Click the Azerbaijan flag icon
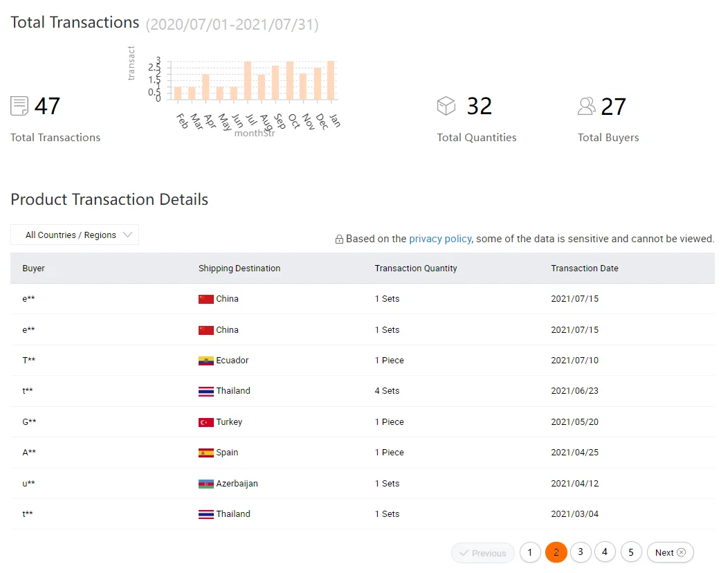 [x=206, y=484]
